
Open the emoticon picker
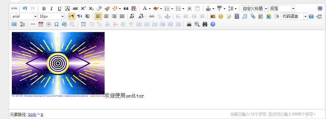coord(221,16)
